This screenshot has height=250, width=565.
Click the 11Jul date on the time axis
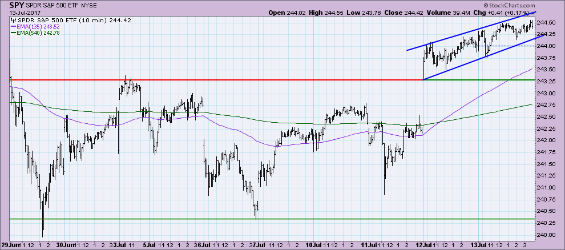click(370, 244)
